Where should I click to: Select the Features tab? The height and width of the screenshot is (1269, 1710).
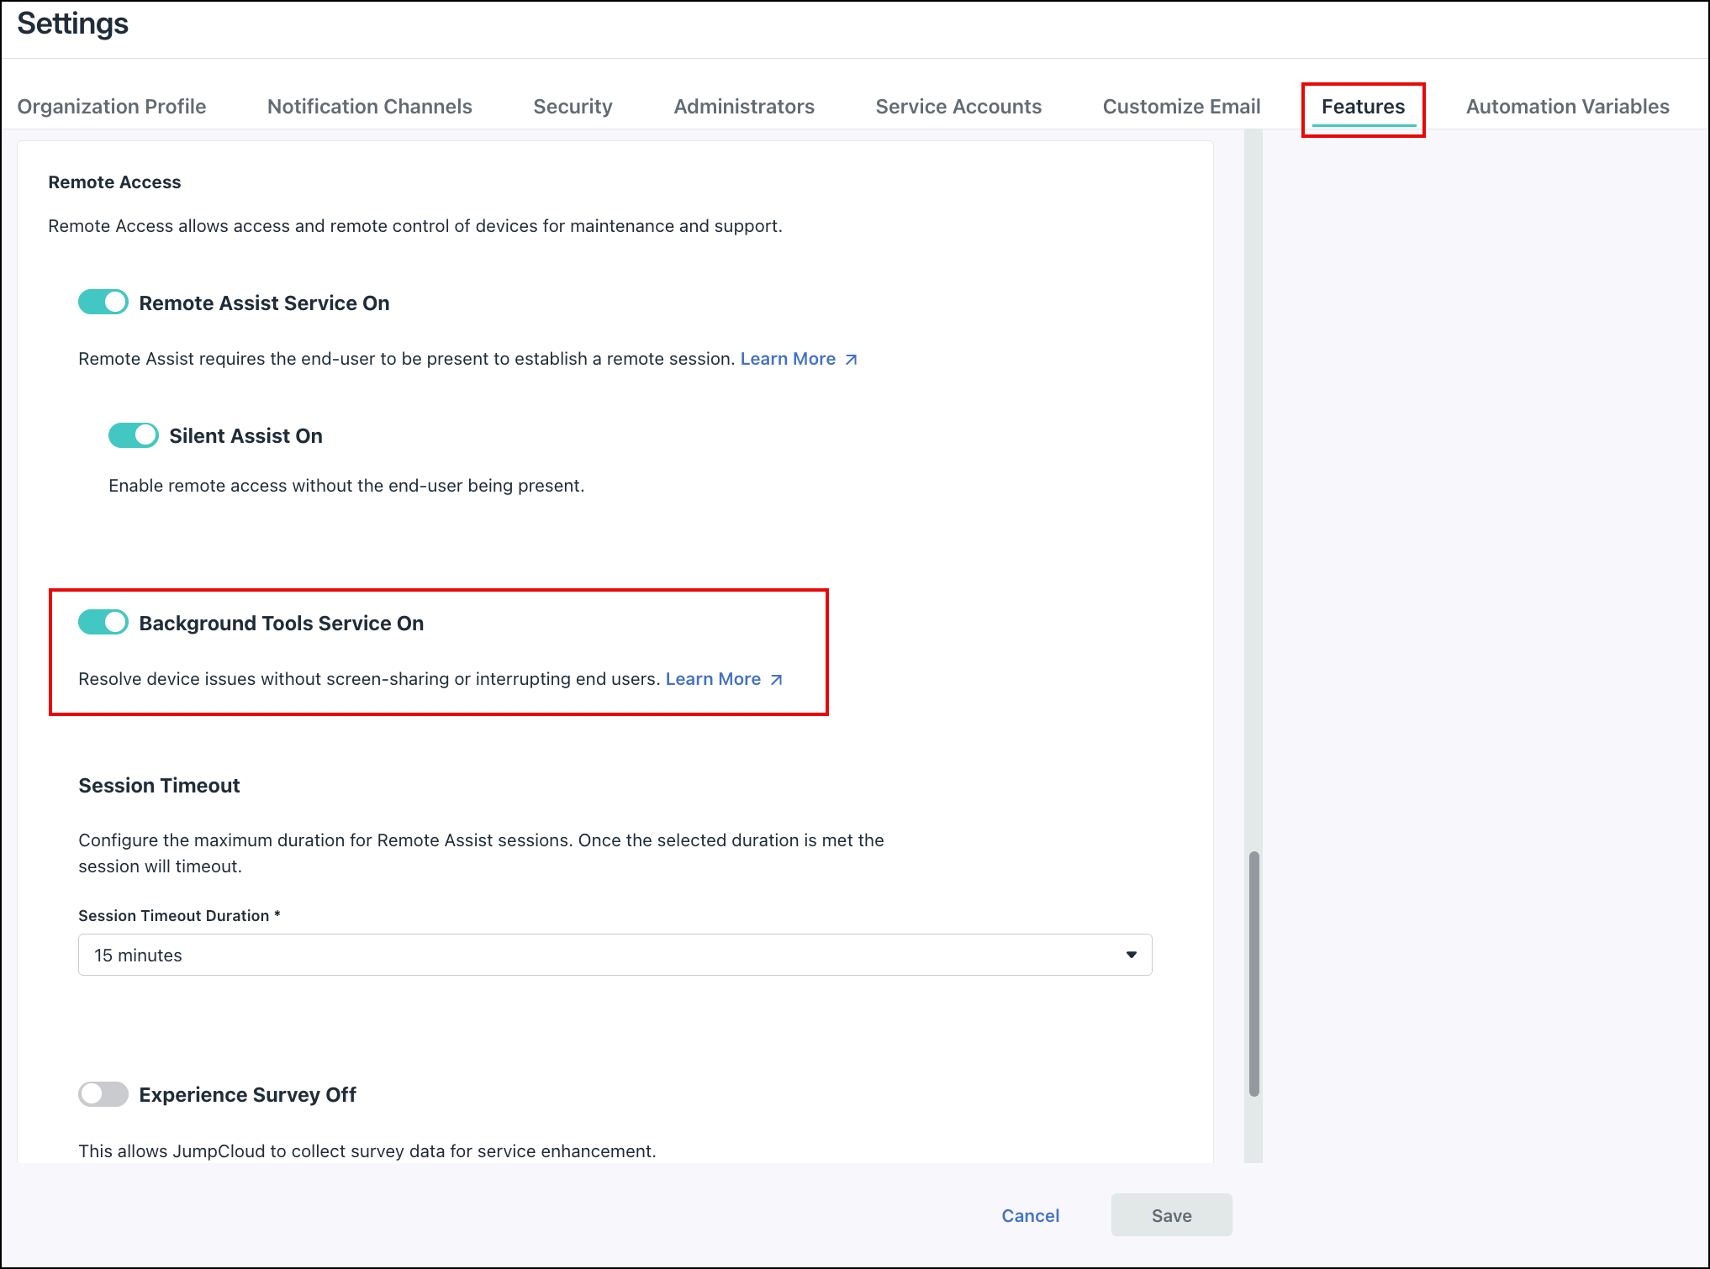tap(1363, 108)
